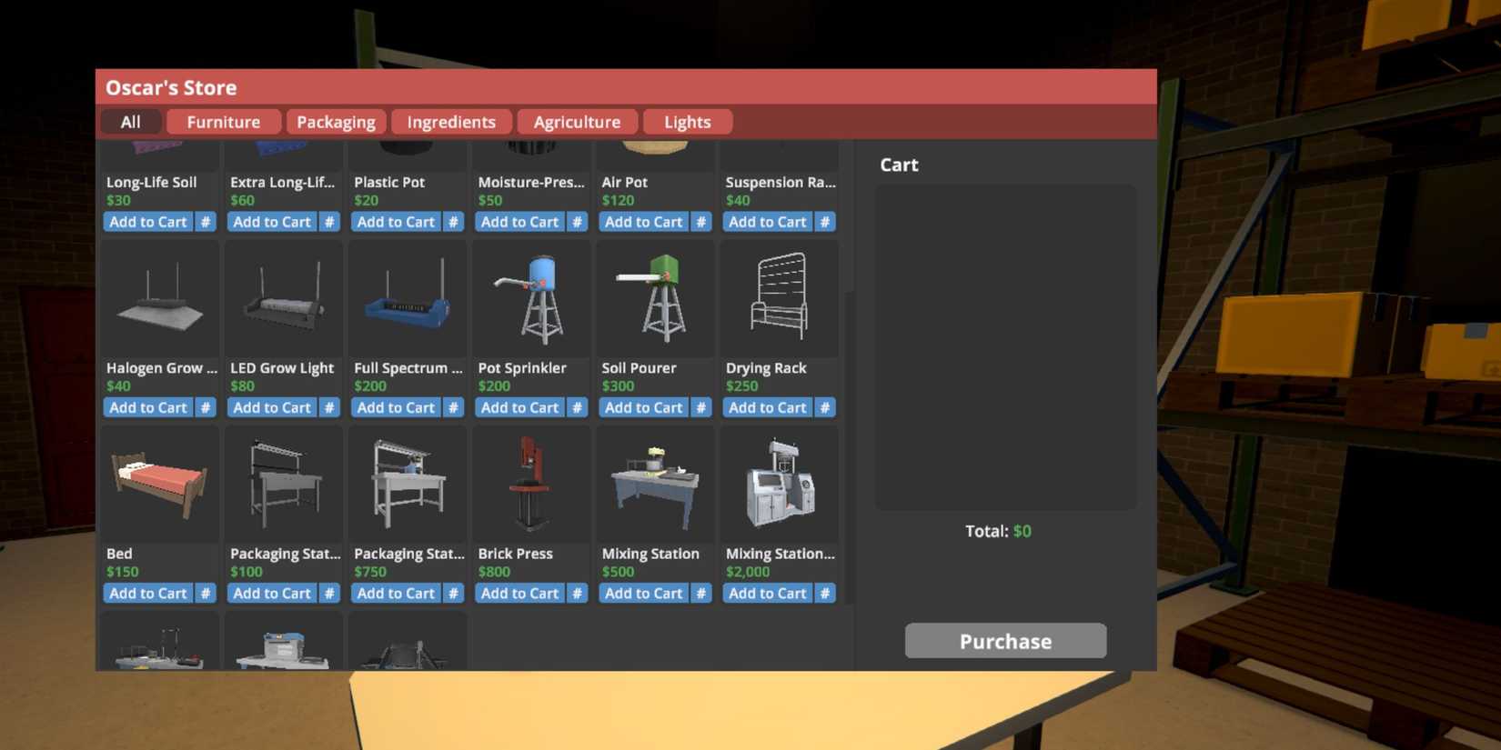Image resolution: width=1501 pixels, height=750 pixels.
Task: Add Air Pot to cart
Action: [x=643, y=222]
